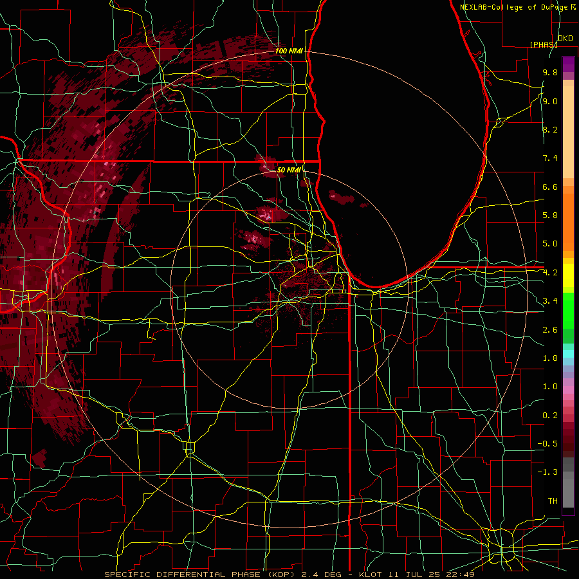Click the 5.8 scale value
This screenshot has width=579, height=579.
pyautogui.click(x=550, y=216)
